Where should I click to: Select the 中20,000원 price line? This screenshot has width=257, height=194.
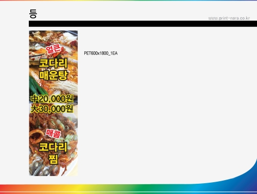tap(52, 99)
